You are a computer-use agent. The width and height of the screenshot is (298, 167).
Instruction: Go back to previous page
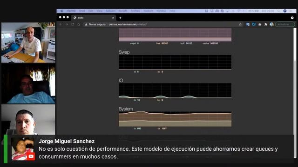coord(61,24)
